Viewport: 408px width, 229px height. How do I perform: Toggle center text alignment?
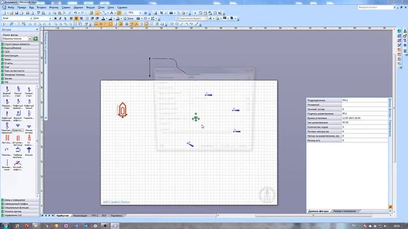(x=76, y=18)
